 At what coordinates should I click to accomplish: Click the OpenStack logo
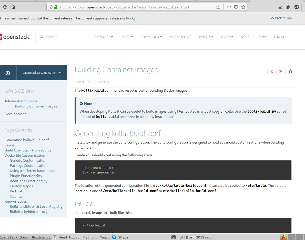pos(15,37)
